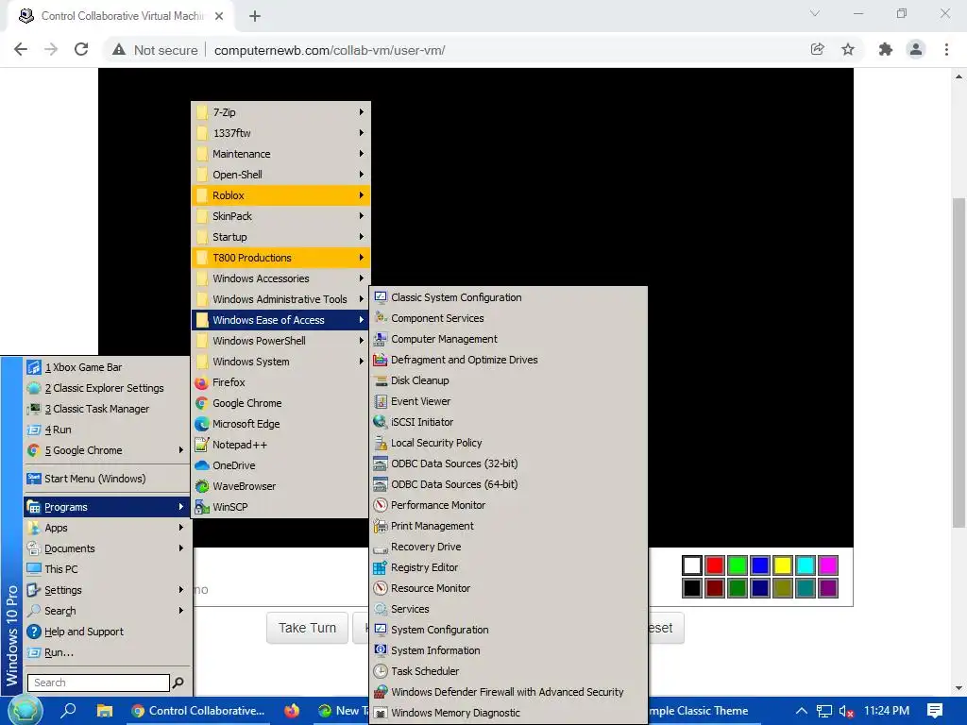This screenshot has height=725, width=967.
Task: Expand the Settings submenu
Action: [x=107, y=590]
